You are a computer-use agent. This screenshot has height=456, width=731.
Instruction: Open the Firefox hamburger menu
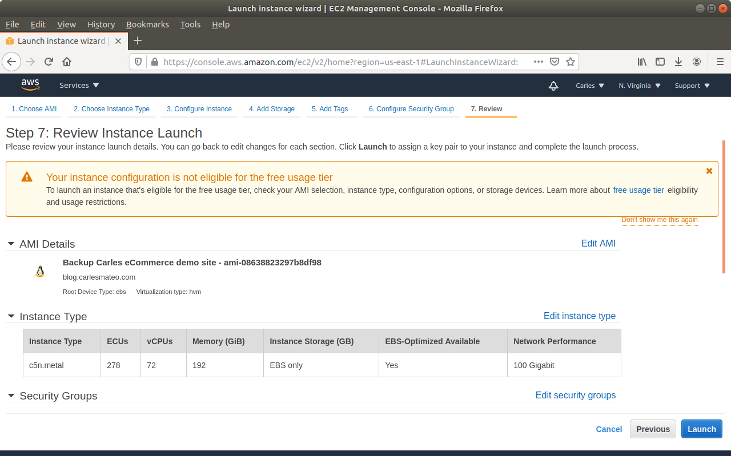point(720,62)
